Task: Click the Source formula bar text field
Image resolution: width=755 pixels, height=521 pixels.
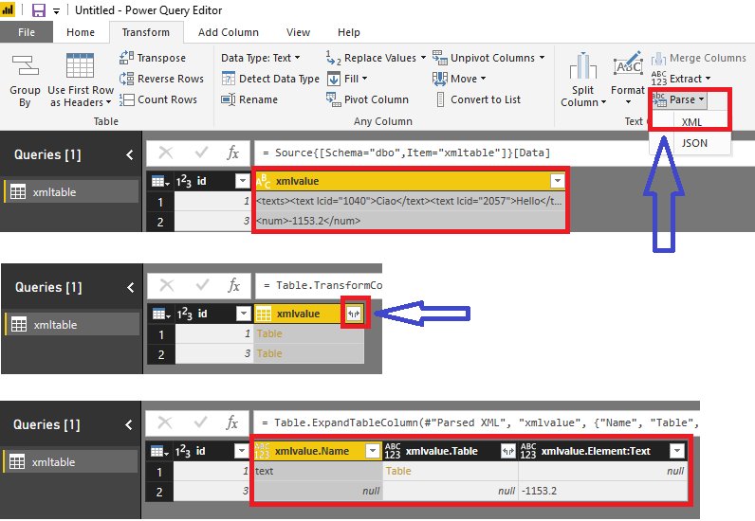Action: (505, 153)
